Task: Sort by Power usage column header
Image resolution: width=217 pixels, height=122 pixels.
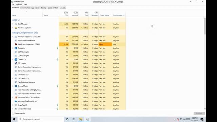Action: point(105,14)
